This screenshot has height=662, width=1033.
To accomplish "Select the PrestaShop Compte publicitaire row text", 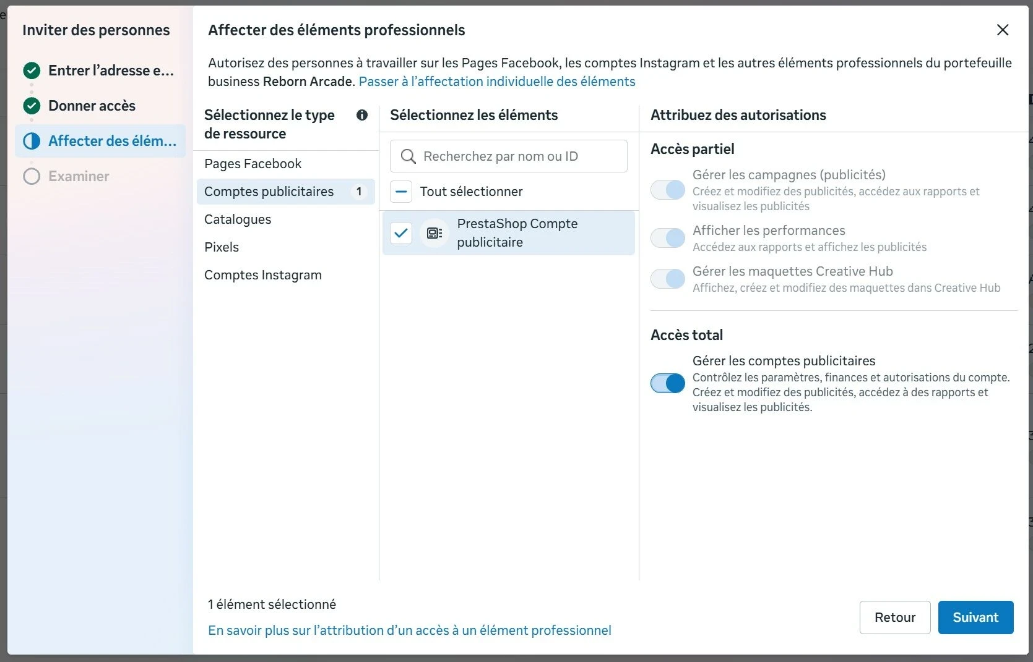I will click(517, 233).
